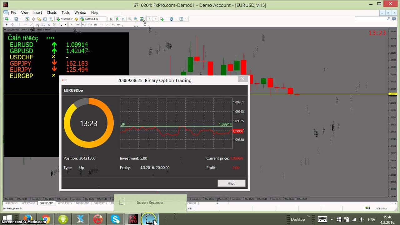
Task: Select the H4 timeframe button
Action: [x=101, y=25]
